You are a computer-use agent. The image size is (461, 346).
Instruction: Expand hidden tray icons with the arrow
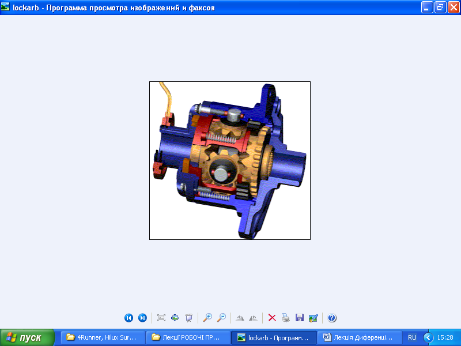(x=428, y=337)
